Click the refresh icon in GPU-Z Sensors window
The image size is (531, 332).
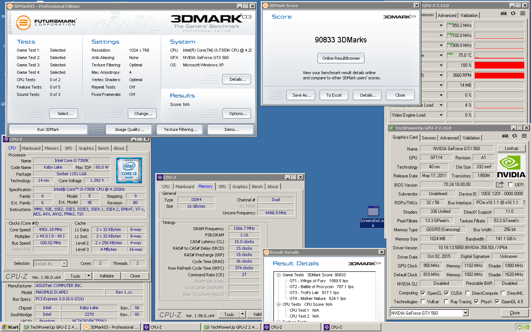513,13
